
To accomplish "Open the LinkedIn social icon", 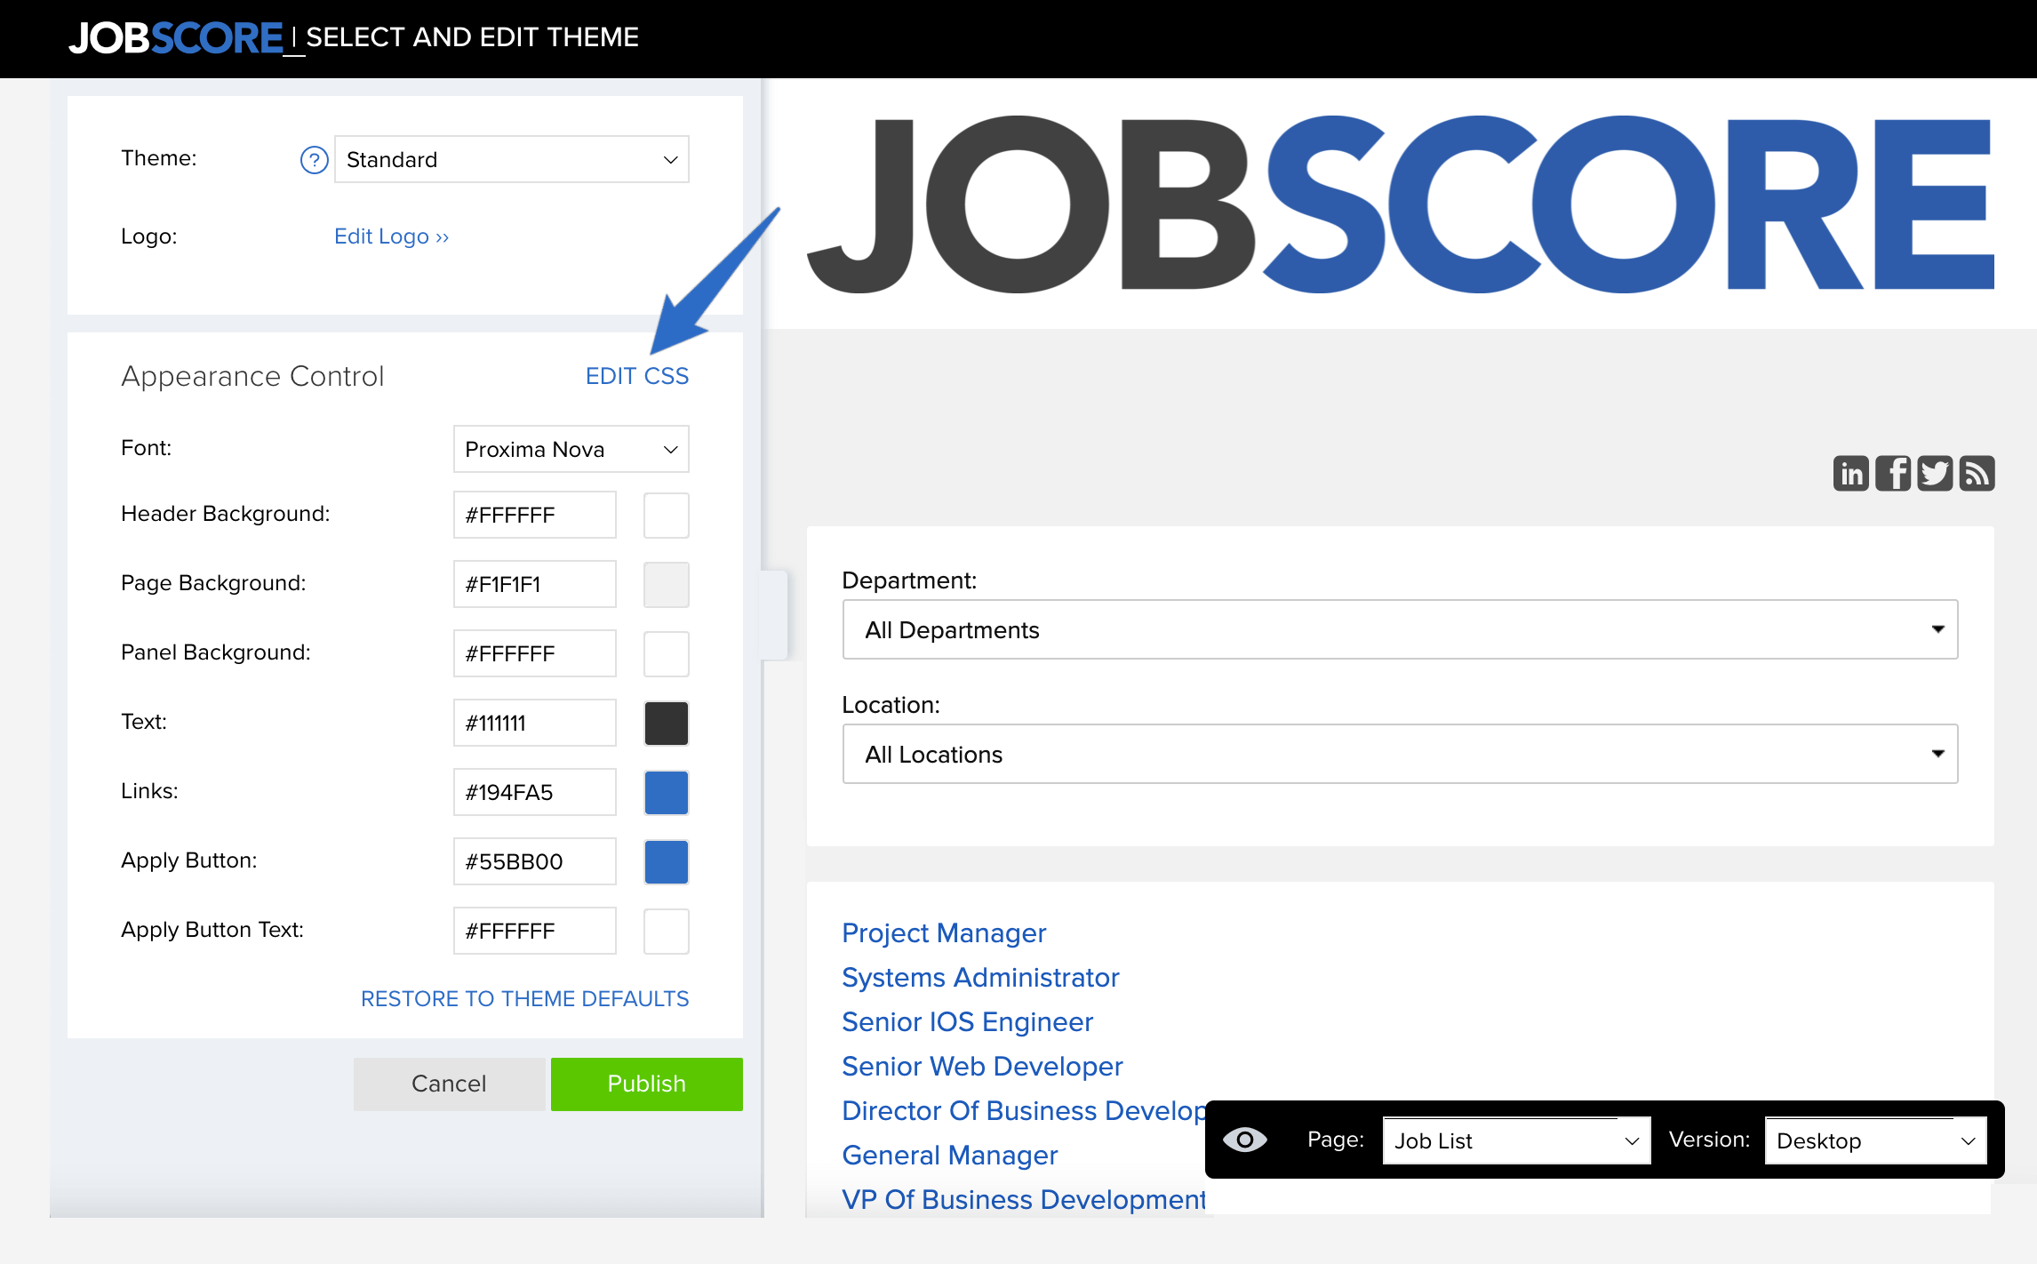I will 1850,473.
